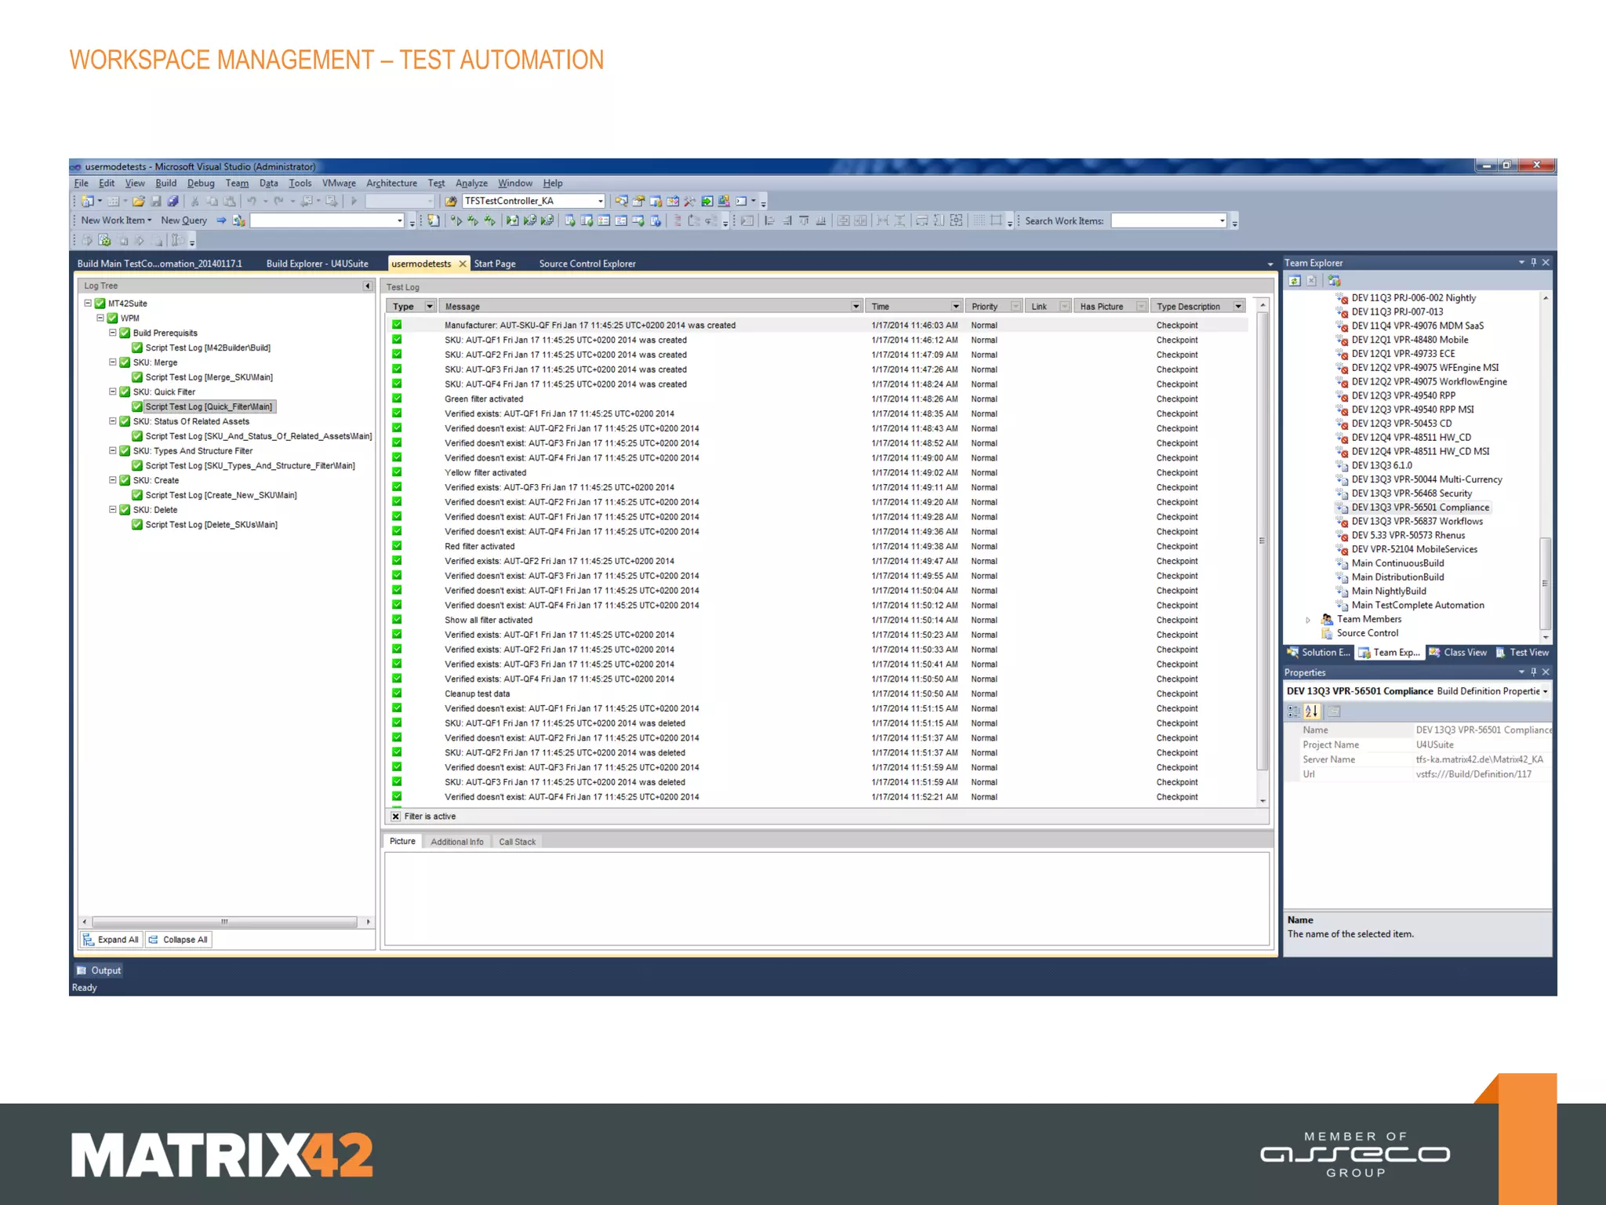Click the New Project toolbar icon
Image resolution: width=1606 pixels, height=1205 pixels.
click(x=88, y=202)
